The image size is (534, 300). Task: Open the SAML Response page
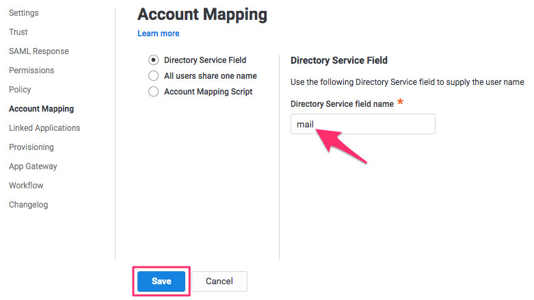39,51
